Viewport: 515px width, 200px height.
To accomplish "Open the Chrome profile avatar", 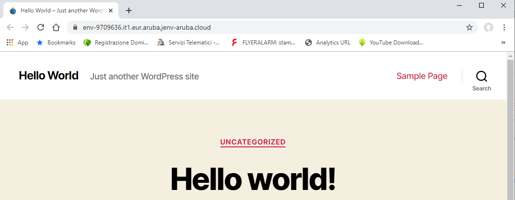I will pos(489,27).
